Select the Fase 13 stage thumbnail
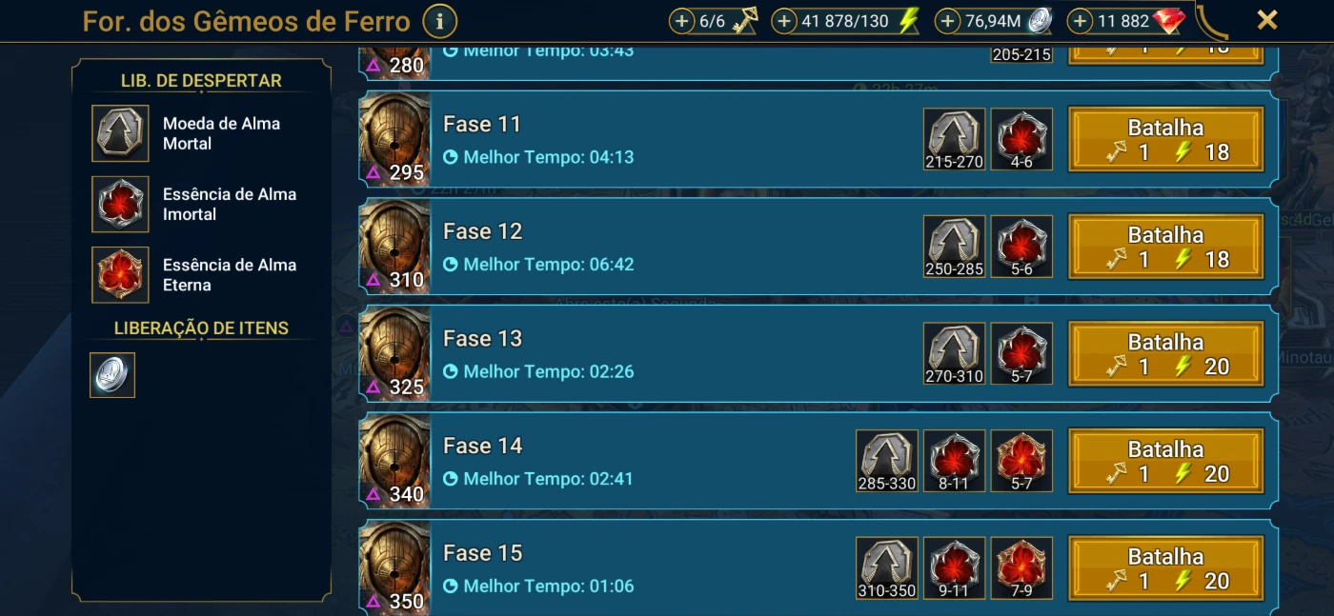Viewport: 1334px width, 616px height. [395, 354]
